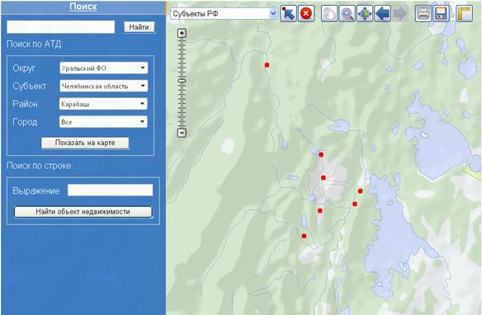Open the Город dropdown showing Все
Image resolution: width=482 pixels, height=315 pixels.
pos(103,122)
